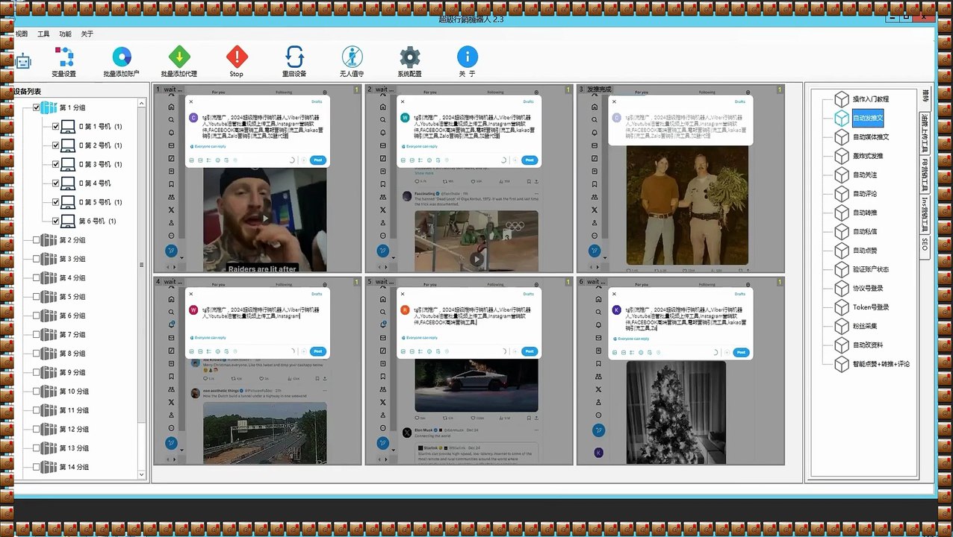Click 批量添加账户 batch add accounts icon

click(122, 57)
